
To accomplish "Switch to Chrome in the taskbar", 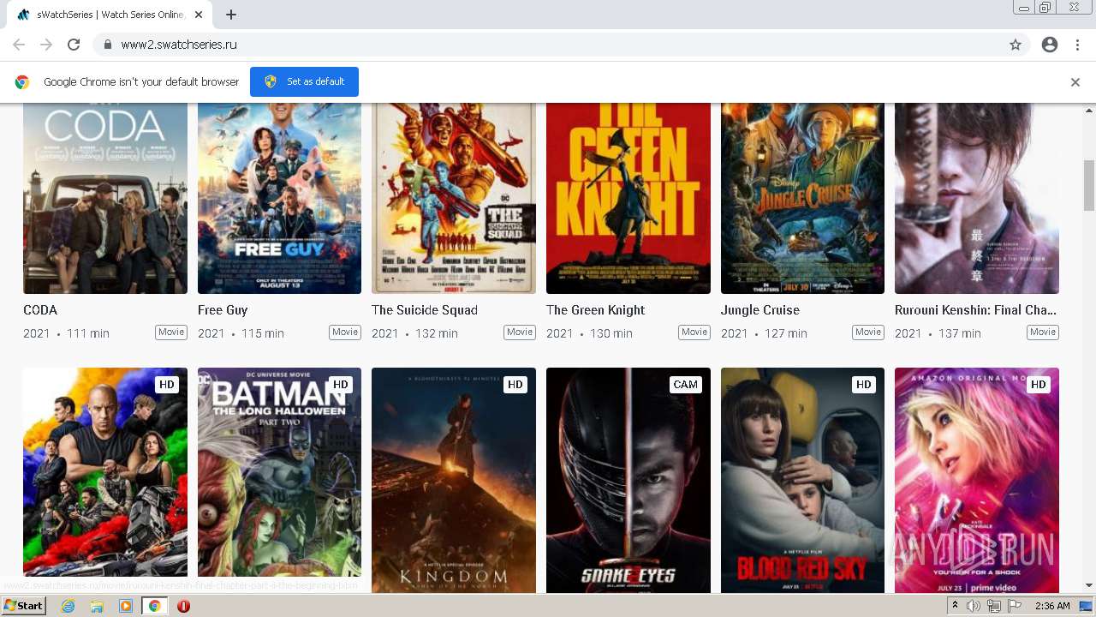I will (155, 606).
